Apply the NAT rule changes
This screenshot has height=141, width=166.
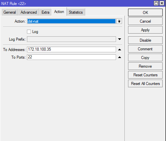click(x=145, y=30)
